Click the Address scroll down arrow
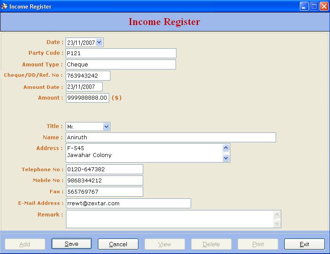This screenshot has height=254, width=330. tap(226, 158)
